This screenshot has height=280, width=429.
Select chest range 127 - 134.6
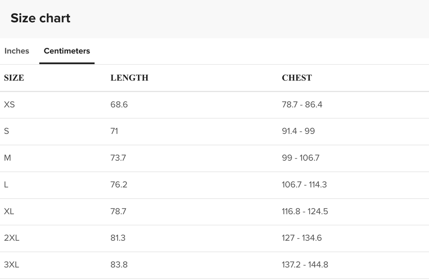tap(302, 238)
